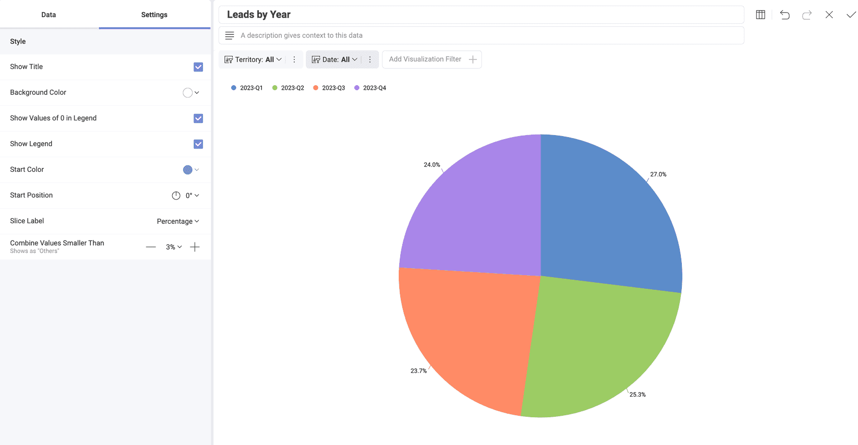This screenshot has width=858, height=445.
Task: Expand the Territory: All dropdown
Action: click(258, 59)
